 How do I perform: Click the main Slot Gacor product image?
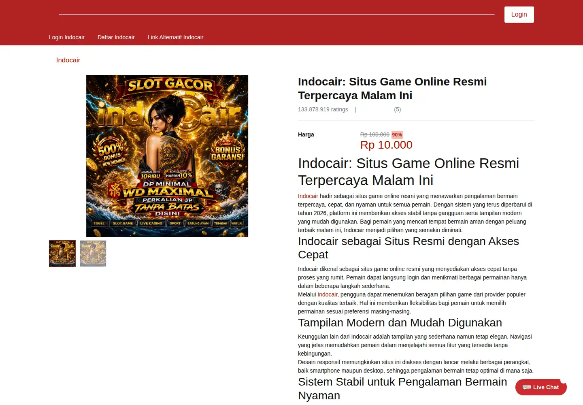pyautogui.click(x=167, y=156)
